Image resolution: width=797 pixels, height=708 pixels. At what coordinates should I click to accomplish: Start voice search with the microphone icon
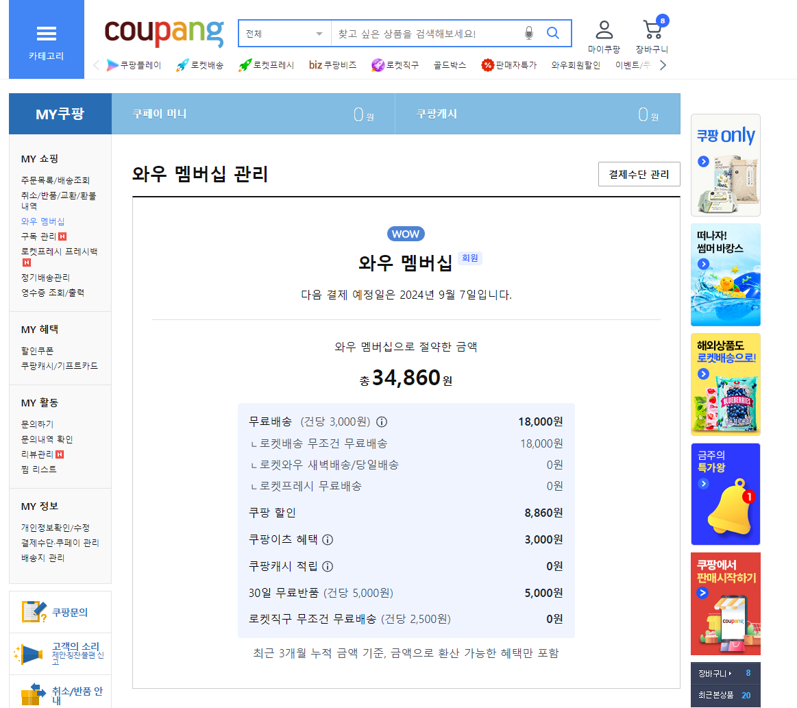[528, 33]
